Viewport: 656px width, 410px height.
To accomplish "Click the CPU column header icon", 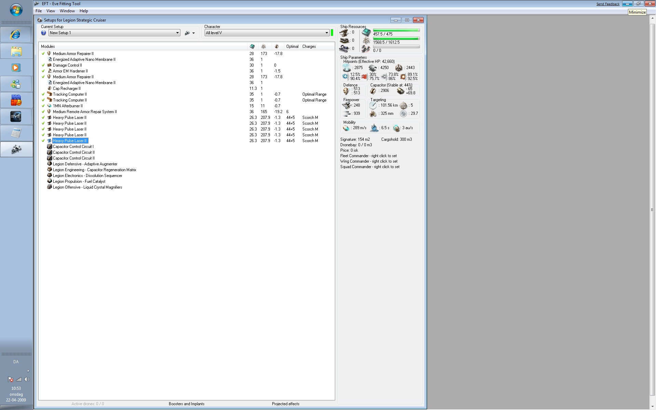I will pyautogui.click(x=252, y=46).
